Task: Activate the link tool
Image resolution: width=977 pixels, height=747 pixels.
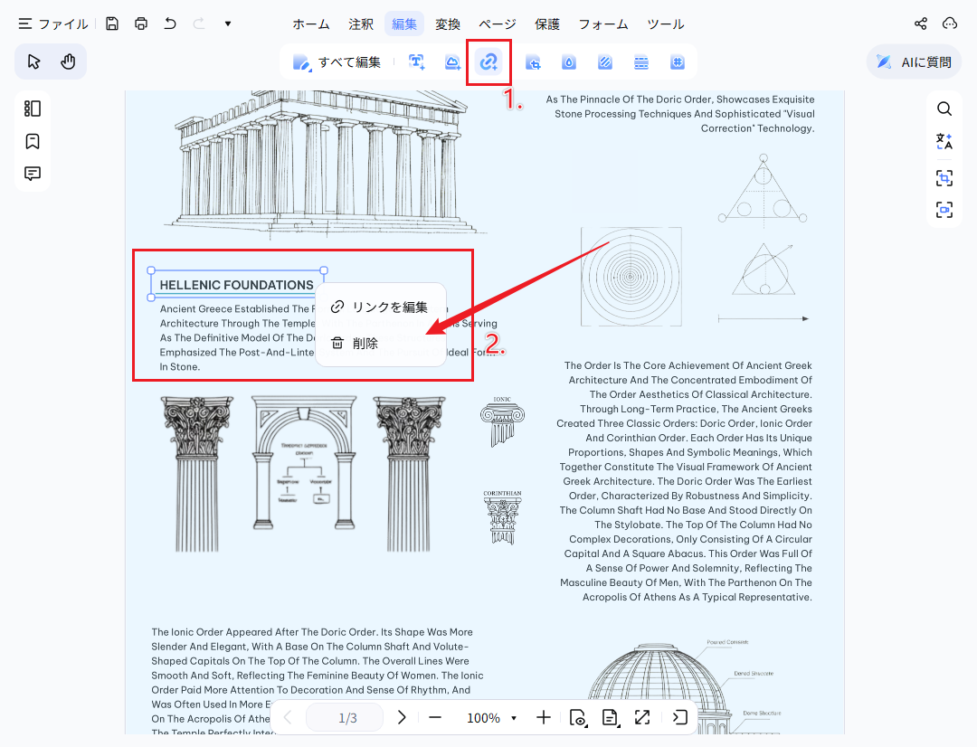Action: (488, 61)
